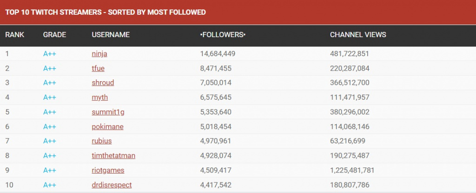Viewport: 476px width, 193px height.
Task: Click the Username column header
Action: pos(111,35)
